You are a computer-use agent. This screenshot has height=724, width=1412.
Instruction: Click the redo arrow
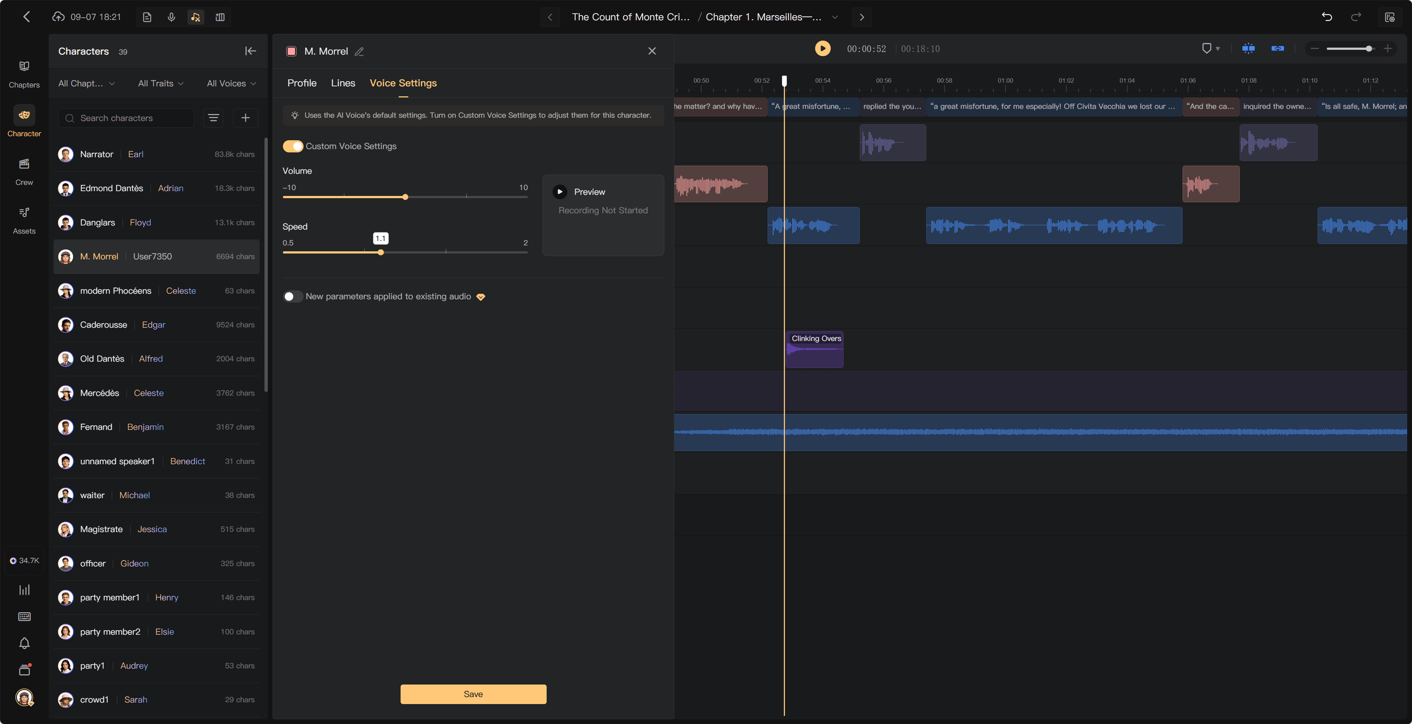[1356, 17]
